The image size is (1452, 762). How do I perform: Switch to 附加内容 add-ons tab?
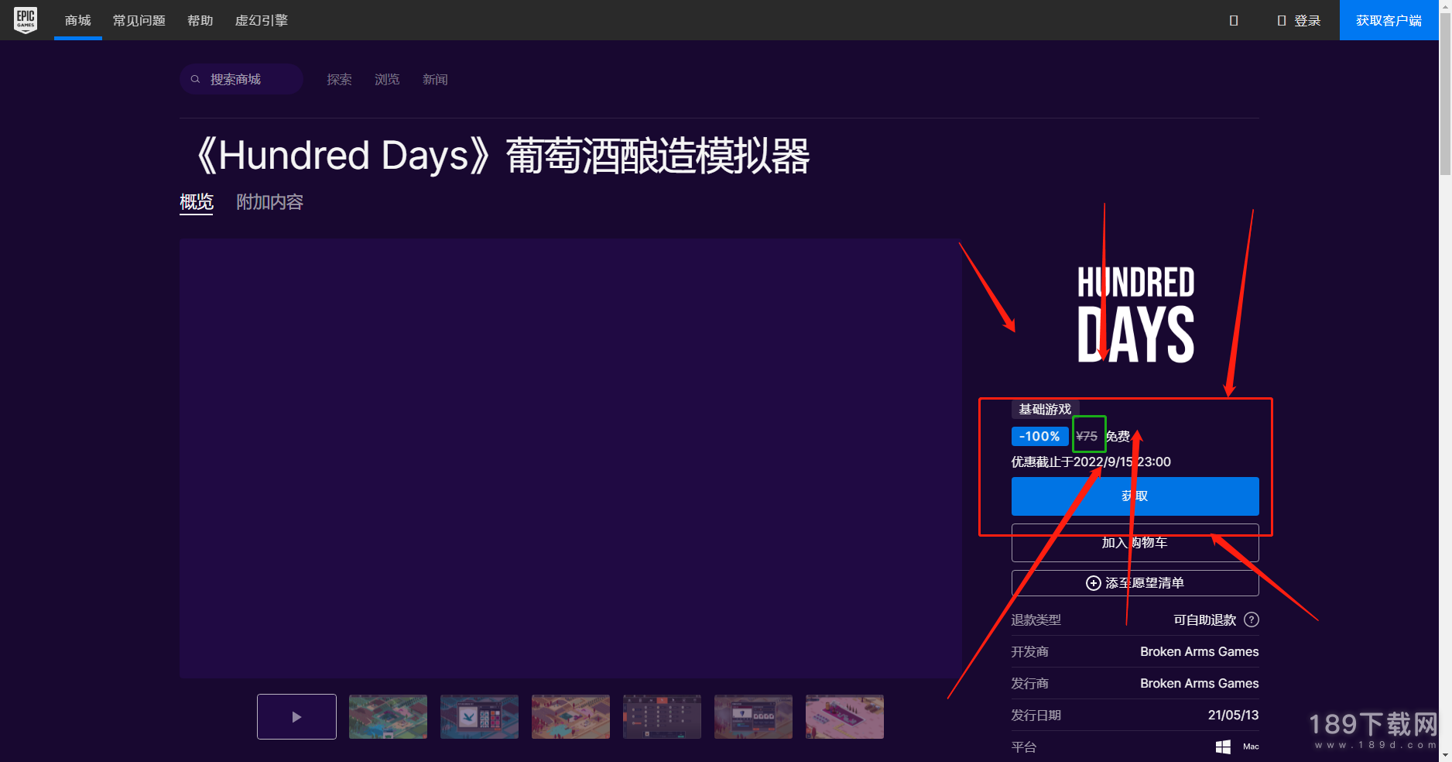tap(269, 202)
